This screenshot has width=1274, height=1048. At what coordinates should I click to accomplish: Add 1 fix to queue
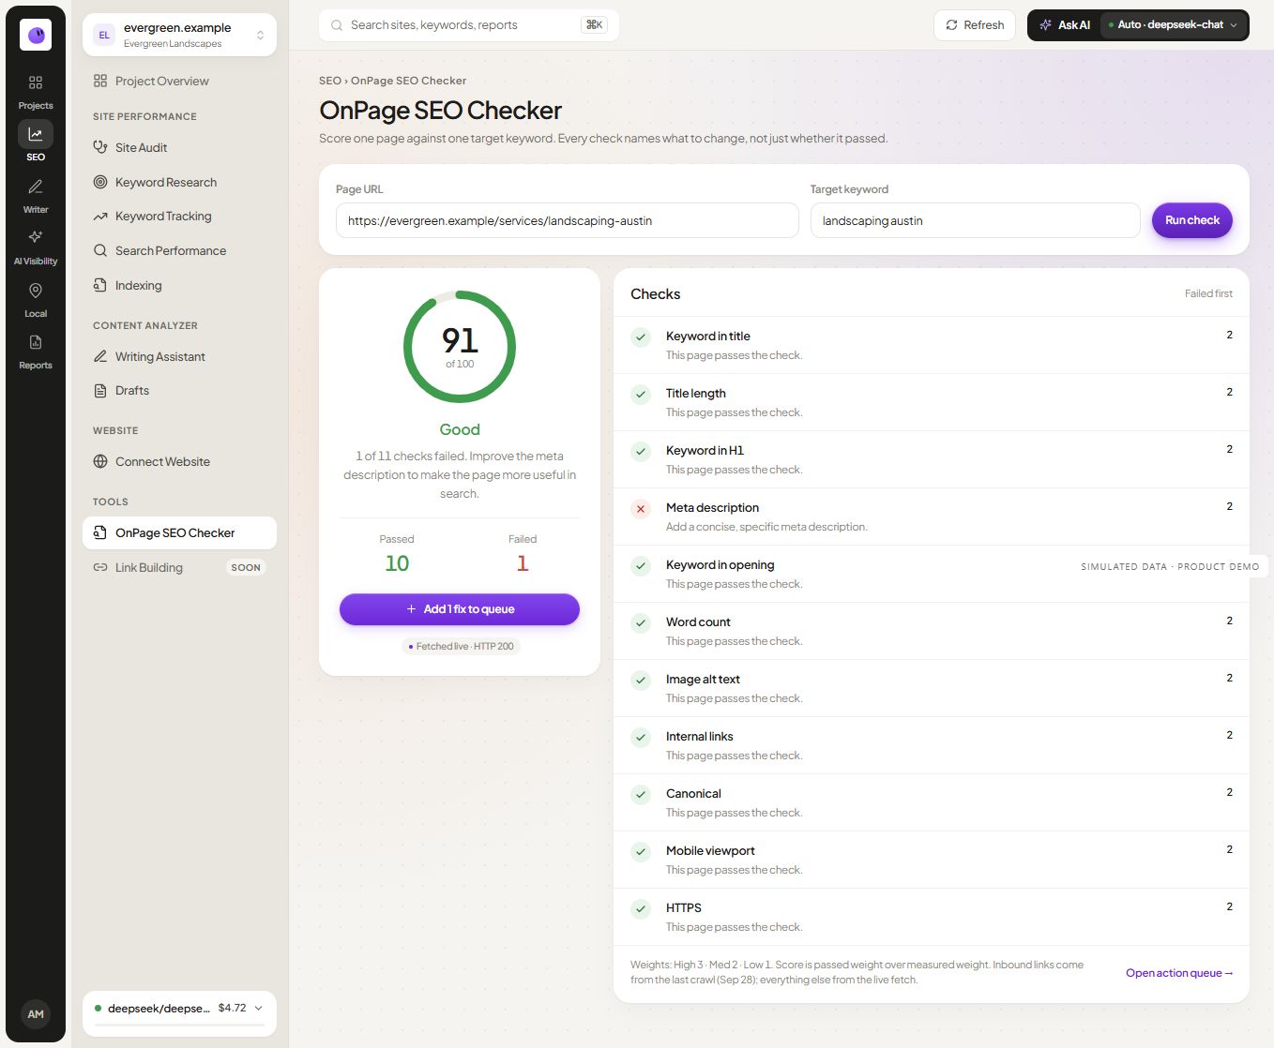point(460,609)
